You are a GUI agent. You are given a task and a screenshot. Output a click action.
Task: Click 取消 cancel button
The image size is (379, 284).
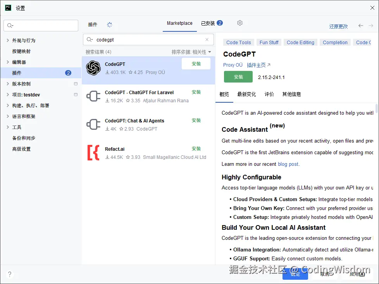tap(325, 274)
